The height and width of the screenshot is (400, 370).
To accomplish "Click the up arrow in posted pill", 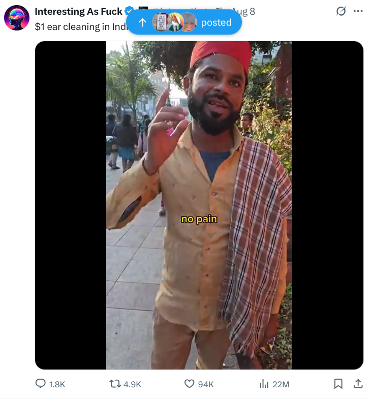I will coord(142,23).
